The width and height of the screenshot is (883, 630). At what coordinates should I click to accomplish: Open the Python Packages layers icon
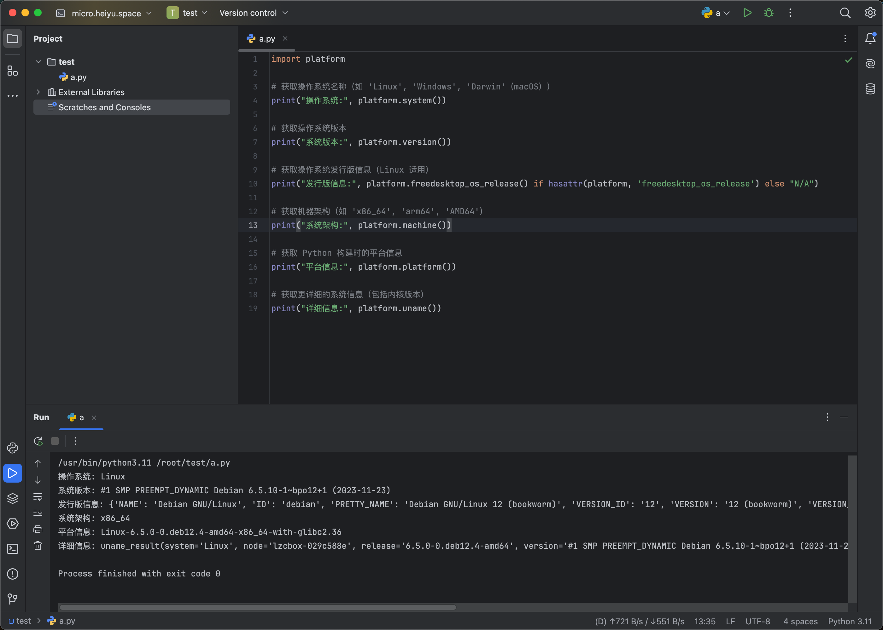pyautogui.click(x=12, y=498)
